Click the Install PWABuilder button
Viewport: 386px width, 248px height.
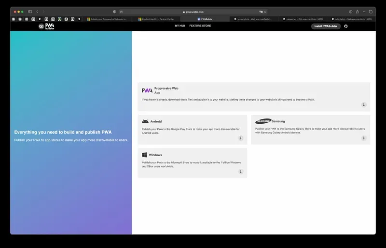pos(326,26)
